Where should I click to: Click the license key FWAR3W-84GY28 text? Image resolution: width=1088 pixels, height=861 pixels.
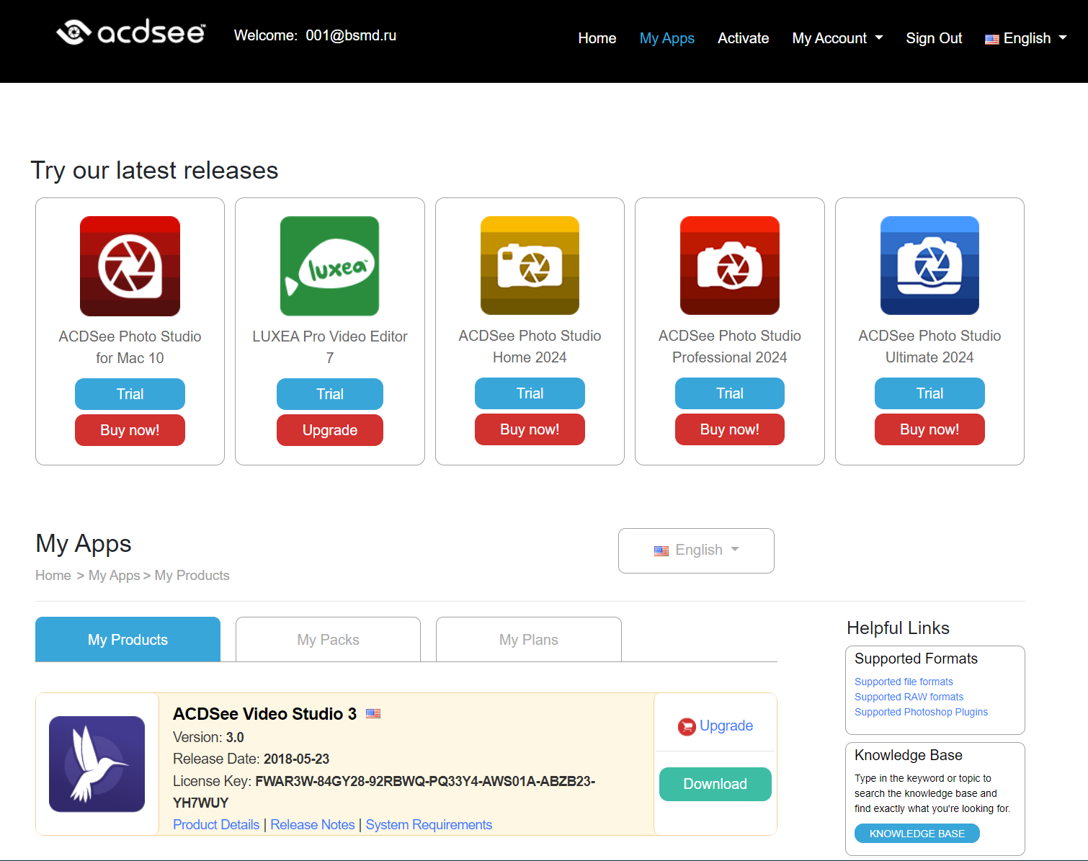click(384, 792)
